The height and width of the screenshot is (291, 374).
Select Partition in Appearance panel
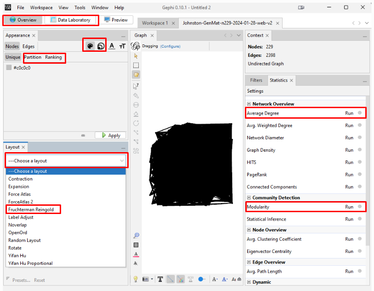tap(33, 57)
